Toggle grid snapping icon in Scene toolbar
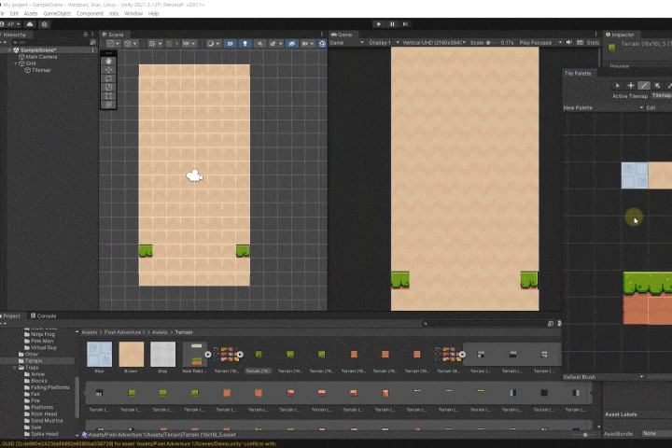This screenshot has width=672, height=448. point(170,43)
